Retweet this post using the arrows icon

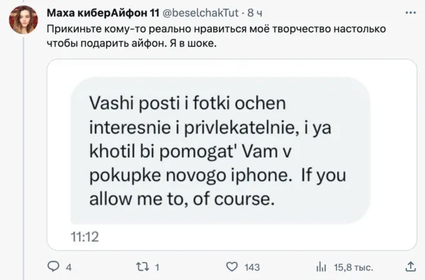(142, 267)
